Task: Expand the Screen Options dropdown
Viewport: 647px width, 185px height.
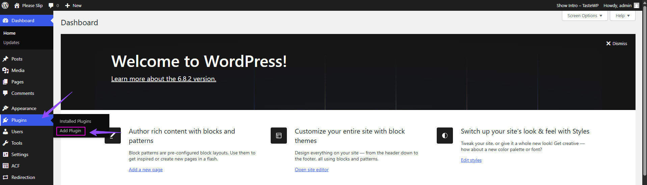Action: 585,15
